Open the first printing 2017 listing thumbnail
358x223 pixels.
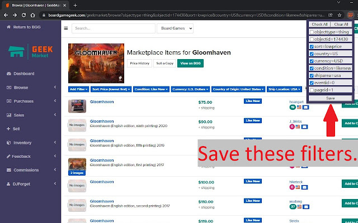coord(77,167)
